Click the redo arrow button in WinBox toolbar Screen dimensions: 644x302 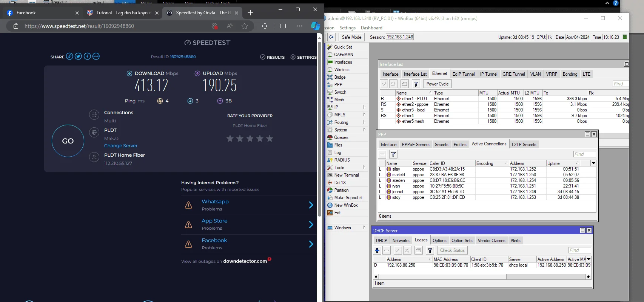tap(331, 37)
